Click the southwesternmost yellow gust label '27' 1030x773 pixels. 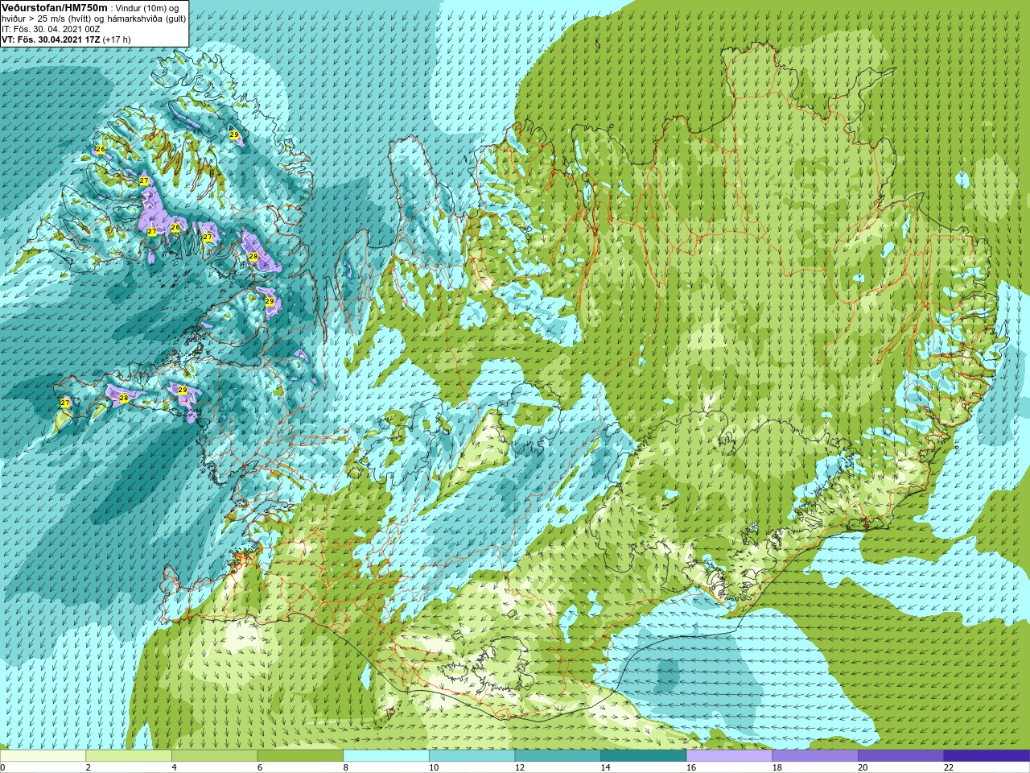[x=65, y=403]
